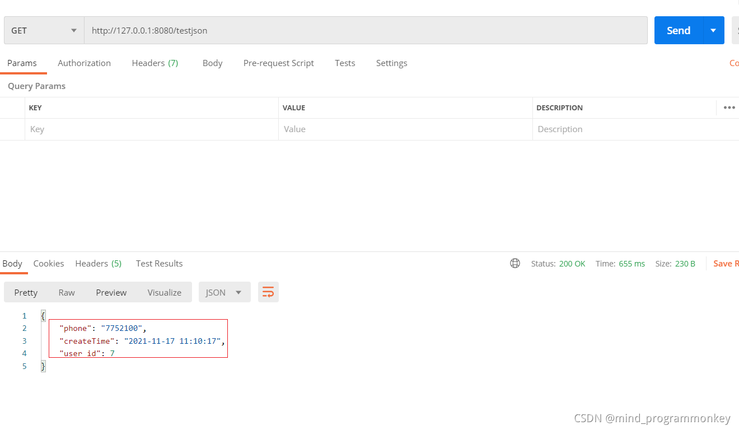Click line number 1 in response
Image resolution: width=739 pixels, height=430 pixels.
coord(24,316)
